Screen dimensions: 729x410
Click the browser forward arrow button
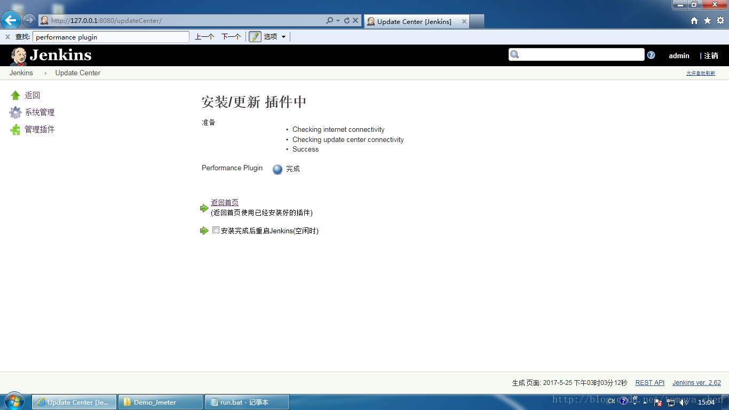[x=29, y=21]
